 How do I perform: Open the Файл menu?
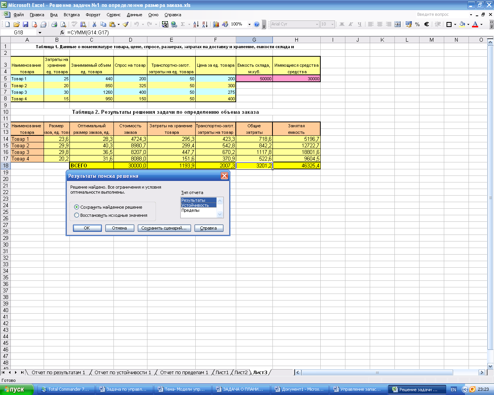pos(19,15)
